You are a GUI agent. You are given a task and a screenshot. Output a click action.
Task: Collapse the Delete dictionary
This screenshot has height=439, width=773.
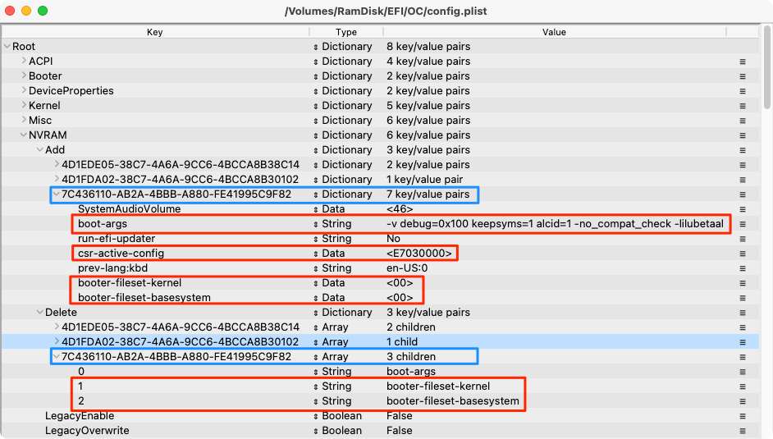pos(40,313)
